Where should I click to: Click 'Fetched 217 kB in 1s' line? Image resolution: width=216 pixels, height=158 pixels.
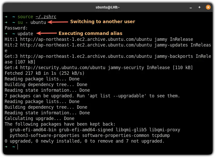coord(44,73)
